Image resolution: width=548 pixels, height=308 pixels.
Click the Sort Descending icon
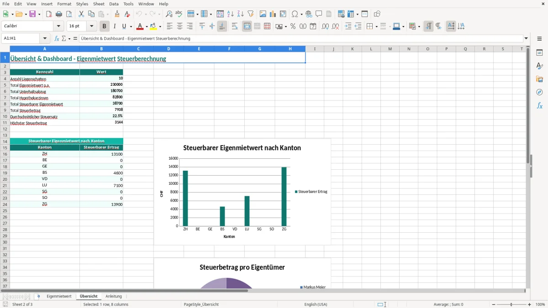pos(241,14)
